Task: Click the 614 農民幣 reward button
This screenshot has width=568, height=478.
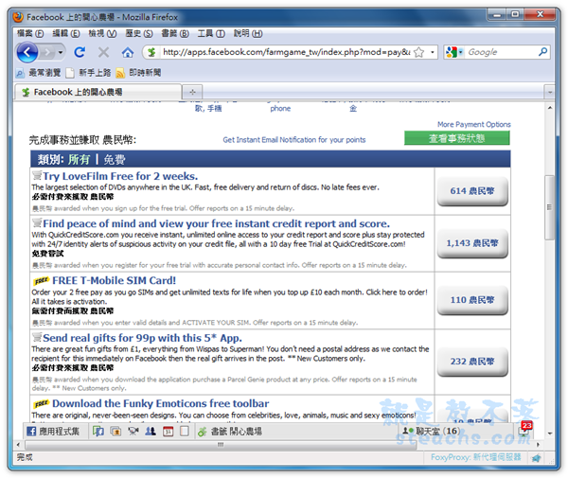Action: click(472, 191)
